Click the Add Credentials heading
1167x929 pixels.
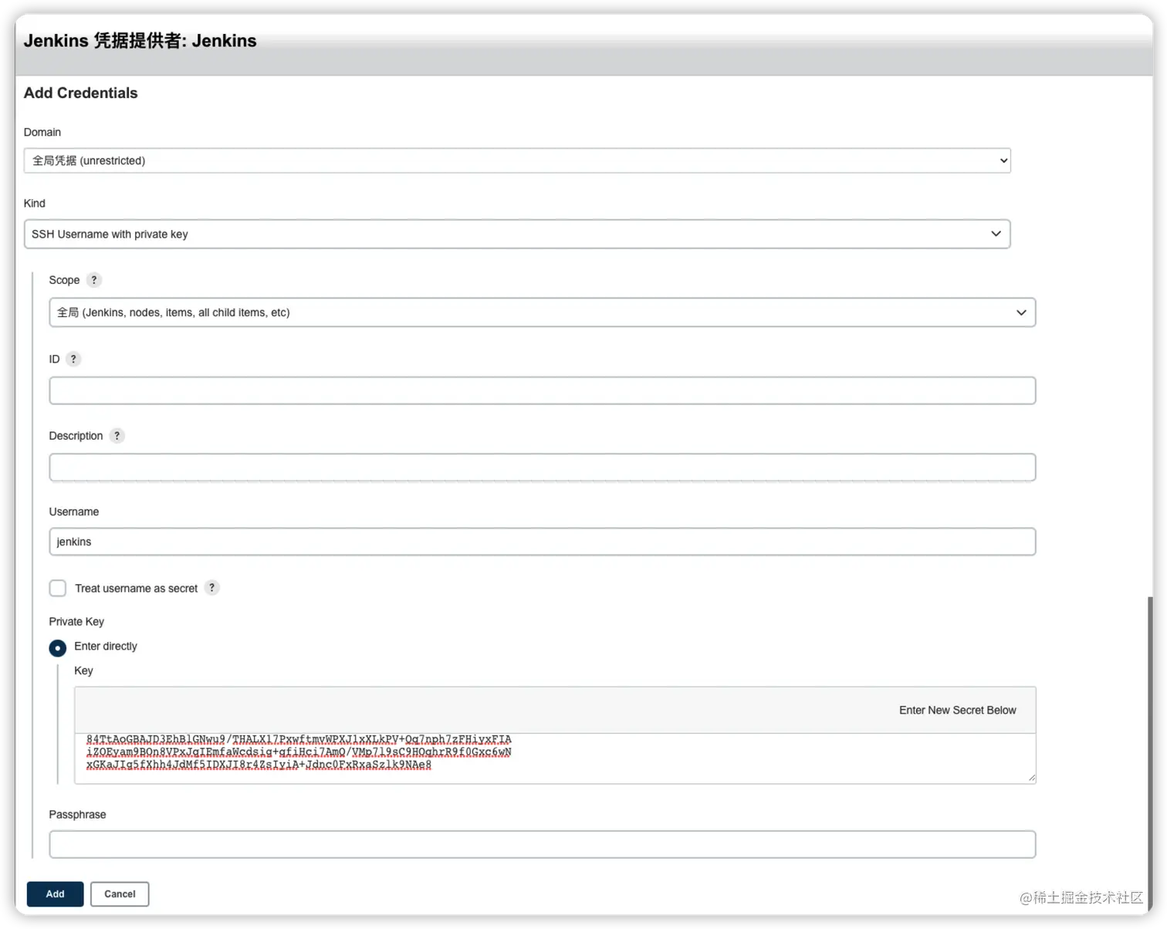(x=80, y=93)
